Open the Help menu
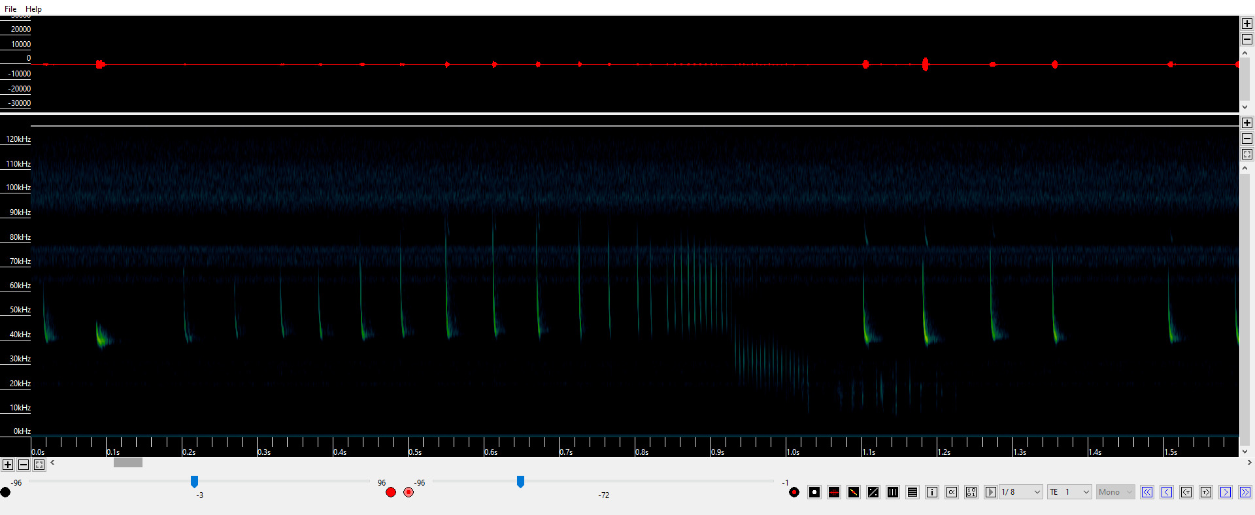 33,9
